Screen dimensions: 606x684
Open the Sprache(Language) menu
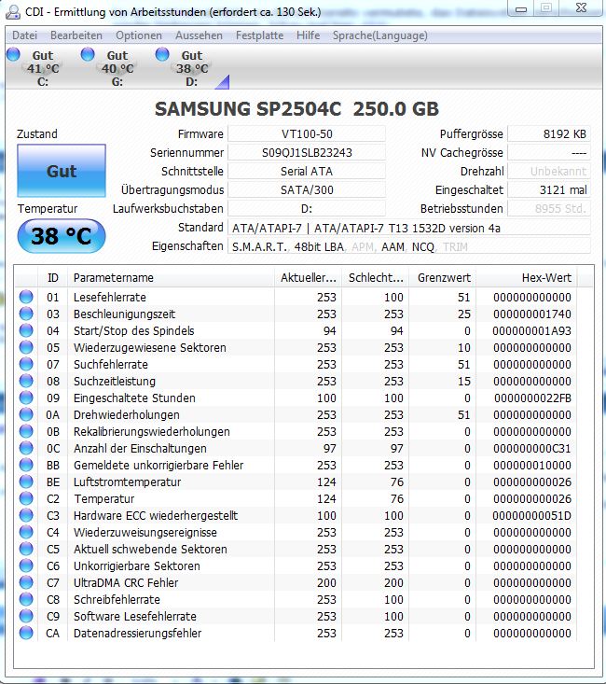tap(379, 35)
